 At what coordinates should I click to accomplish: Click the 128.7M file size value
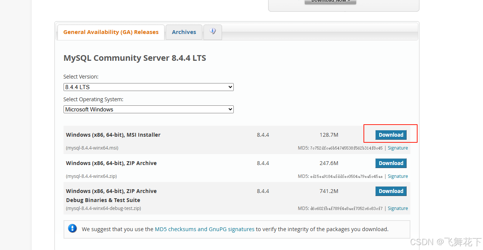(329, 135)
